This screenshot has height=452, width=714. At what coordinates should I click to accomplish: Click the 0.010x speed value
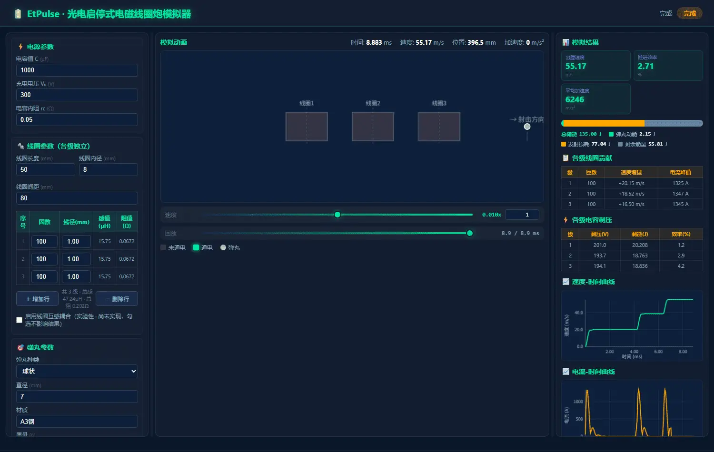tap(492, 215)
